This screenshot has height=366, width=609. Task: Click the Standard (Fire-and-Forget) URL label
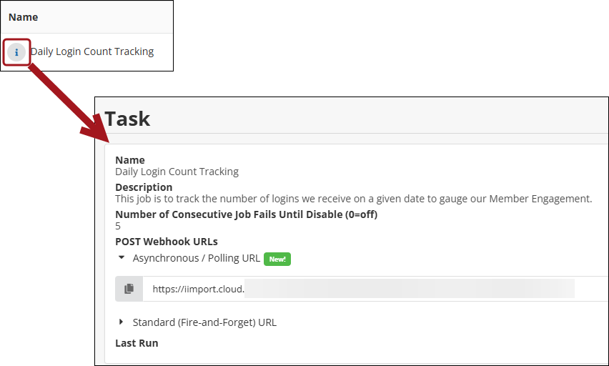coord(204,322)
